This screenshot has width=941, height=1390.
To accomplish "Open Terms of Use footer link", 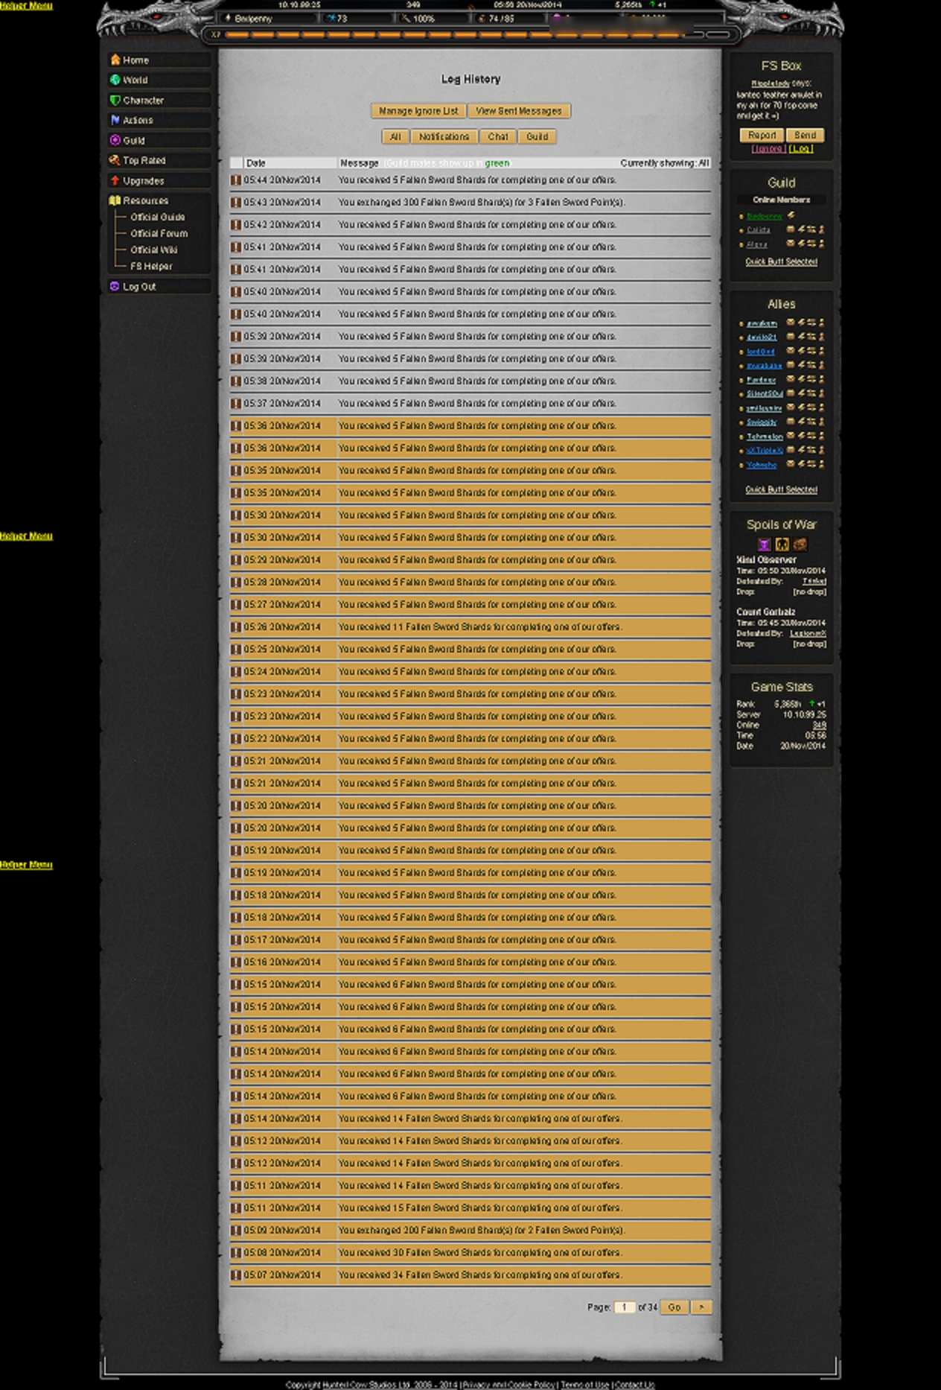I will 584,1385.
